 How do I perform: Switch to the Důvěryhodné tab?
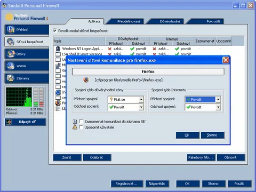point(170,21)
